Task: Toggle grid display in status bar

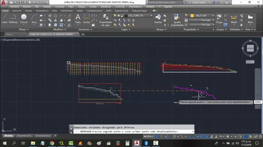Action: click(157, 136)
